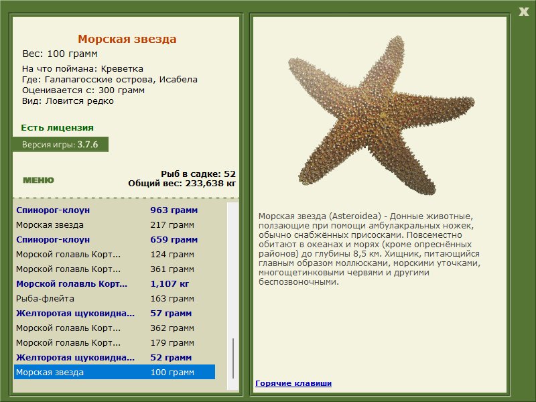Select the highlighted Морская звезда 100 грамм row
Viewport: 536px width, 402px height.
[115, 372]
